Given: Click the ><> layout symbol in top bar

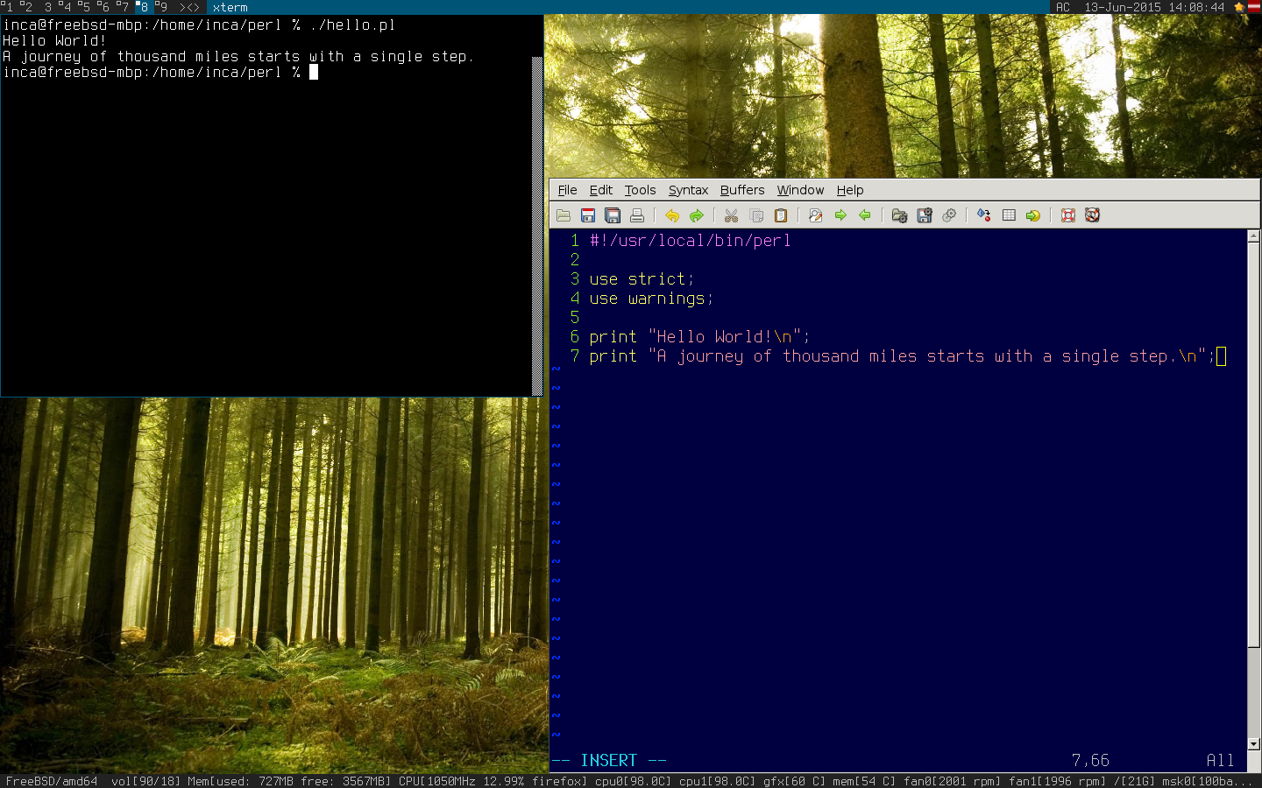Looking at the screenshot, I should 189,7.
